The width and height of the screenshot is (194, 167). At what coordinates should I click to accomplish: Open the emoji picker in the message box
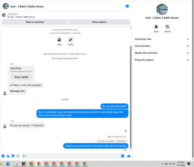[x=123, y=156]
